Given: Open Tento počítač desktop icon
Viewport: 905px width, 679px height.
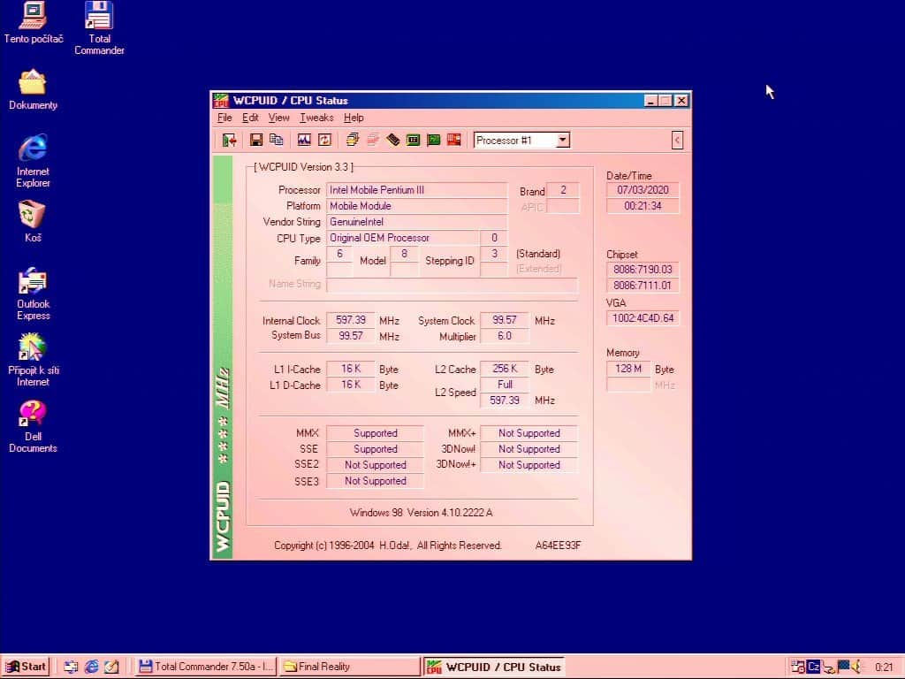Looking at the screenshot, I should [x=33, y=23].
